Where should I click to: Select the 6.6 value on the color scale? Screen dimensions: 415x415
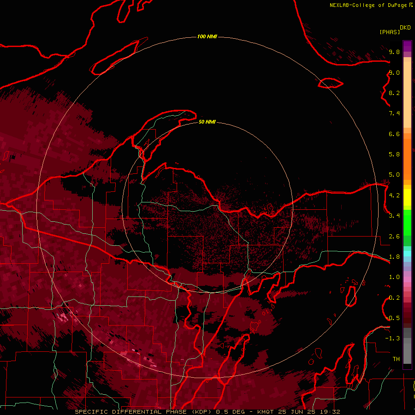pos(394,134)
